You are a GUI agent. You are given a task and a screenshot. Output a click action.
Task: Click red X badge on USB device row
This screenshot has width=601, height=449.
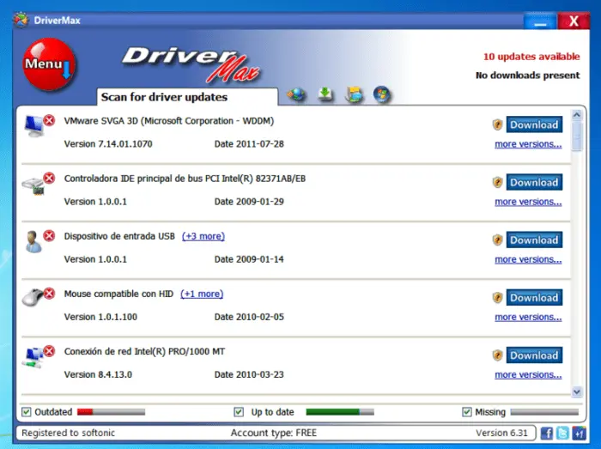click(x=49, y=235)
